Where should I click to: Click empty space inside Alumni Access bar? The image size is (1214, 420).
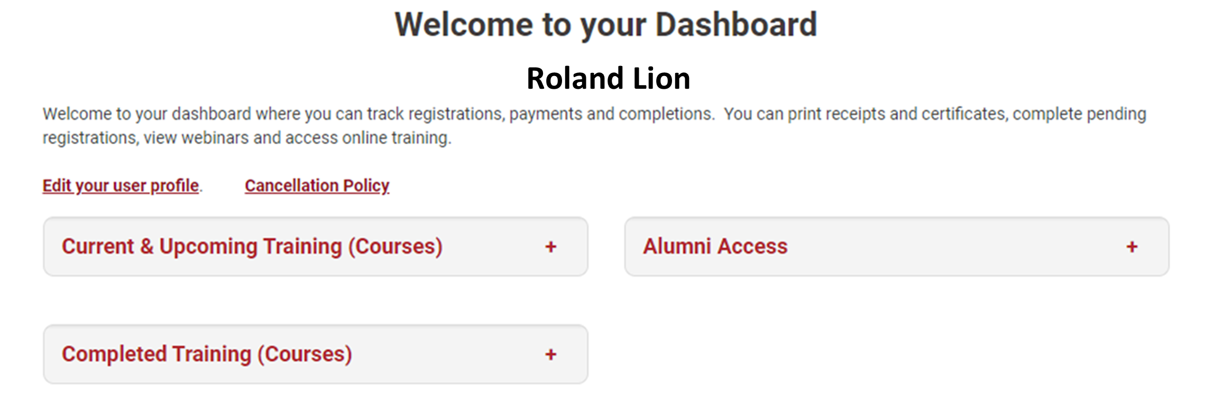click(952, 247)
